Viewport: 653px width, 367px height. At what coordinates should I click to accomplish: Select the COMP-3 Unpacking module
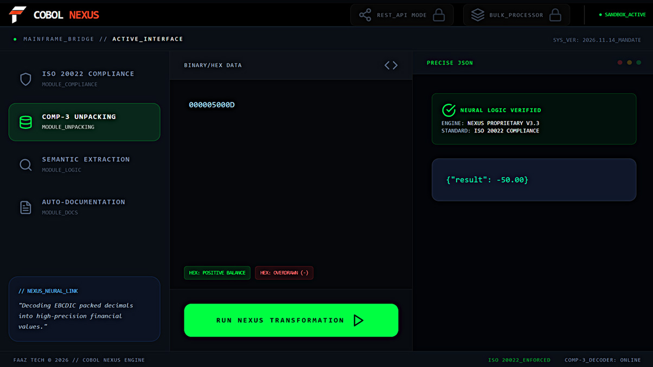tap(85, 122)
